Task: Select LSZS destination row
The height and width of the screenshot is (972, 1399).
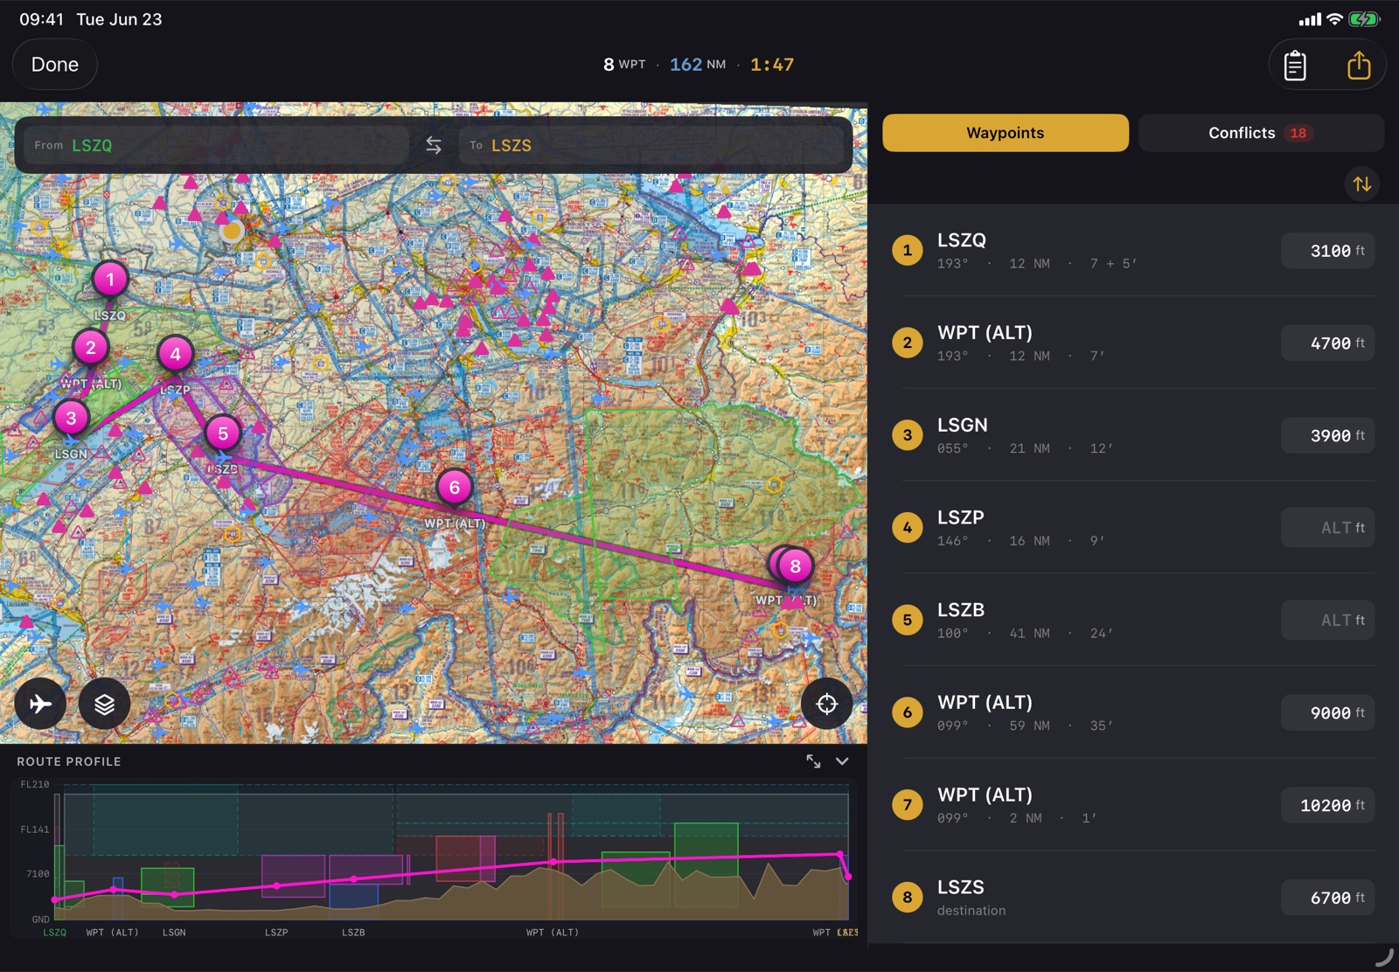Action: pyautogui.click(x=1133, y=898)
